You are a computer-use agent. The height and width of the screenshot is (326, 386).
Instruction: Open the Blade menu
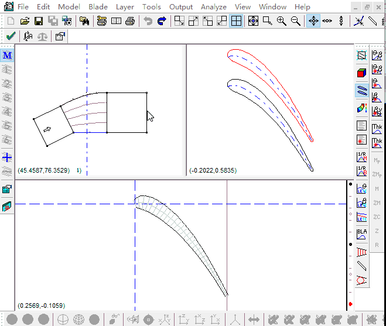click(x=98, y=7)
